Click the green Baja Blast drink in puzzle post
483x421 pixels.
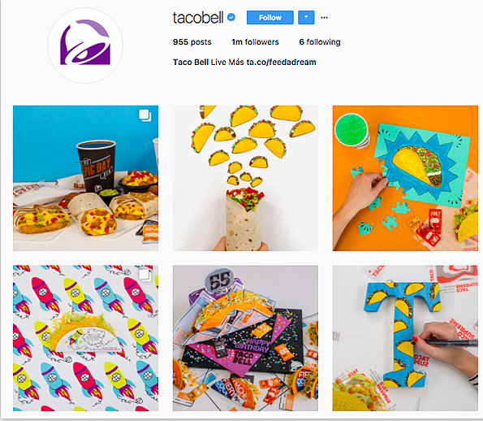pos(352,130)
